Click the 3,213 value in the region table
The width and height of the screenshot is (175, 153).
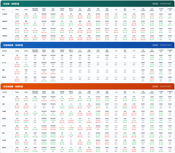tap(17, 28)
